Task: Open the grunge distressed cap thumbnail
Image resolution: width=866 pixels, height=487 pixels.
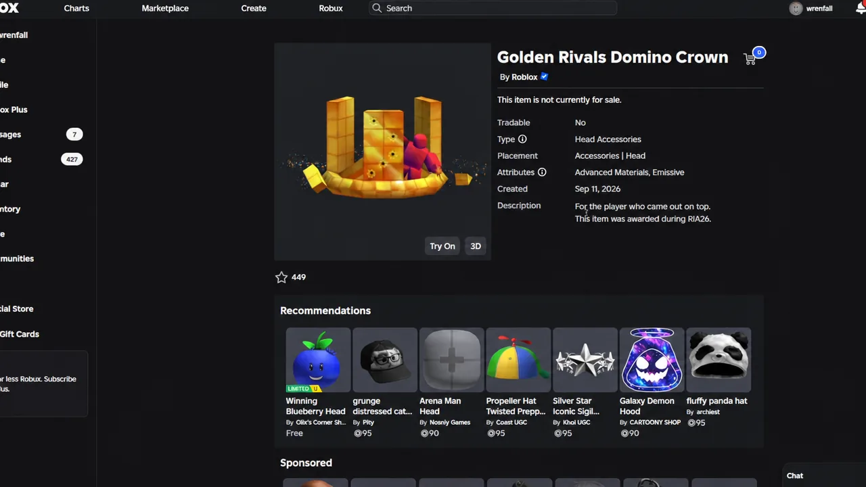Action: coord(385,360)
